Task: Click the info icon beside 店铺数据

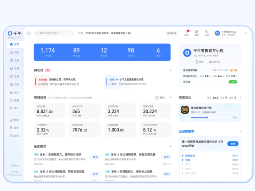Action: (x=49, y=98)
